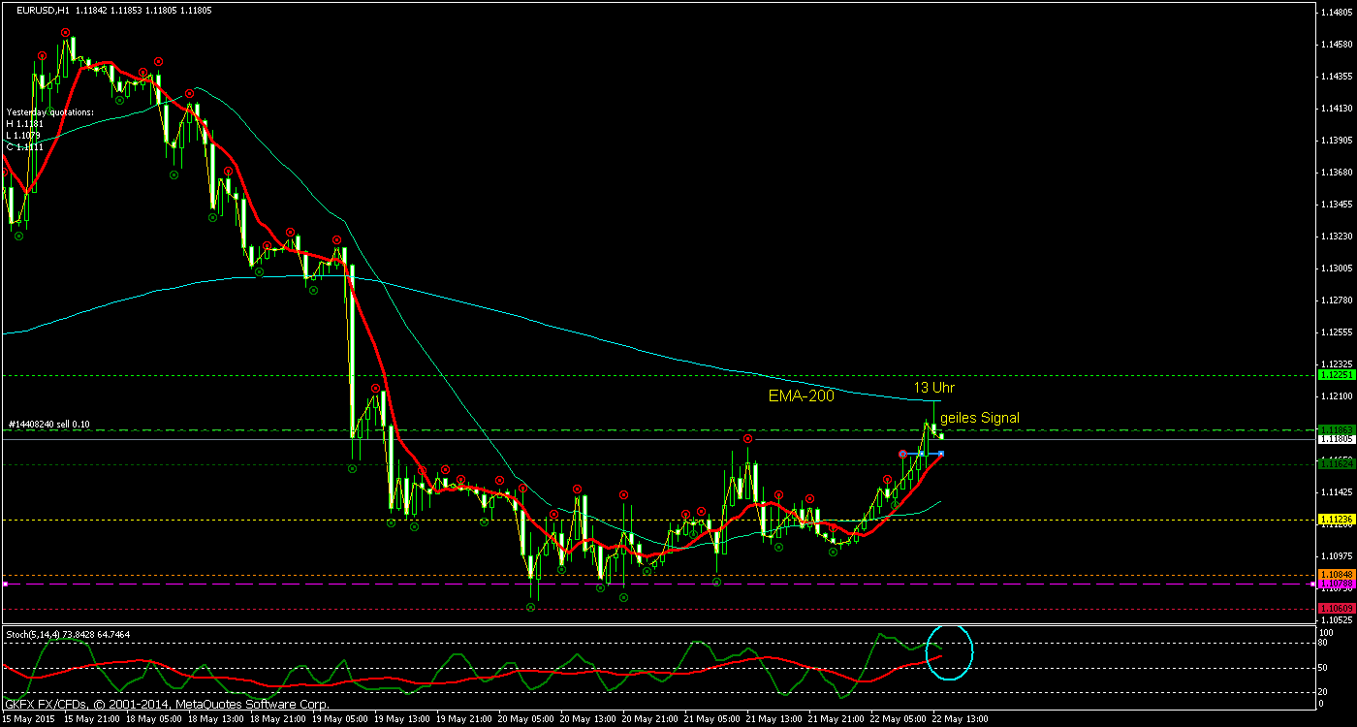Click the GKFX MetaQuotes copyright text
This screenshot has height=727, width=1357.
click(165, 705)
